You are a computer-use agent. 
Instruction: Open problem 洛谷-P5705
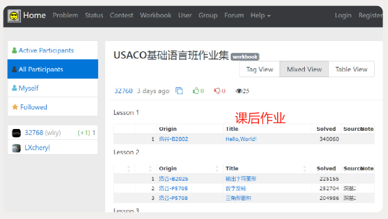pyautogui.click(x=174, y=188)
